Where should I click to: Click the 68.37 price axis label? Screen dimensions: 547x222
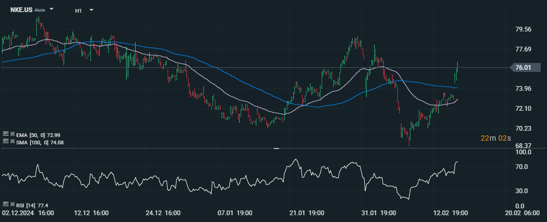tap(523, 146)
